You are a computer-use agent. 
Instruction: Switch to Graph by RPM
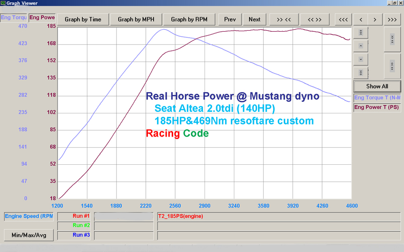tap(189, 20)
